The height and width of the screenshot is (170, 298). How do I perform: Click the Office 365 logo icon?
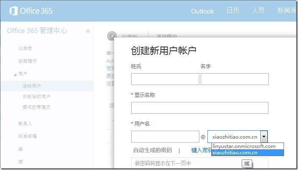pos(14,11)
